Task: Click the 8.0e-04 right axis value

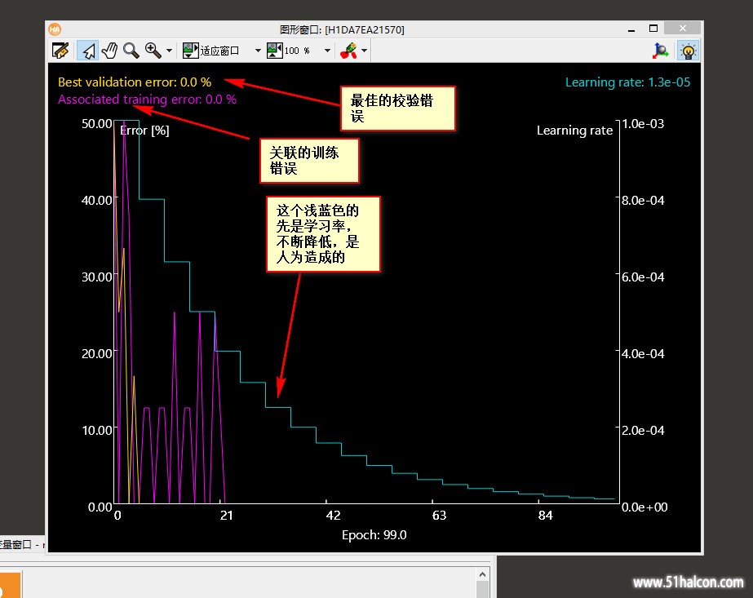Action: point(643,201)
